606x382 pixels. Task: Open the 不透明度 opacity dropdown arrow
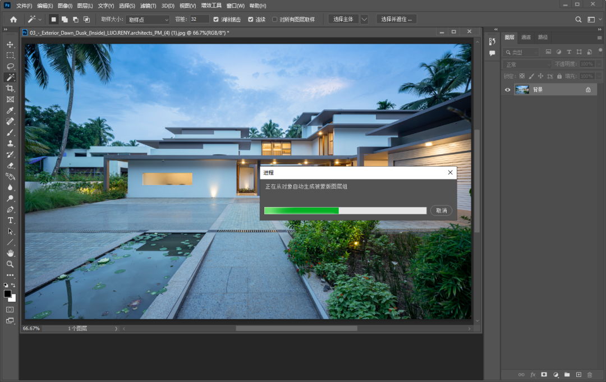599,64
